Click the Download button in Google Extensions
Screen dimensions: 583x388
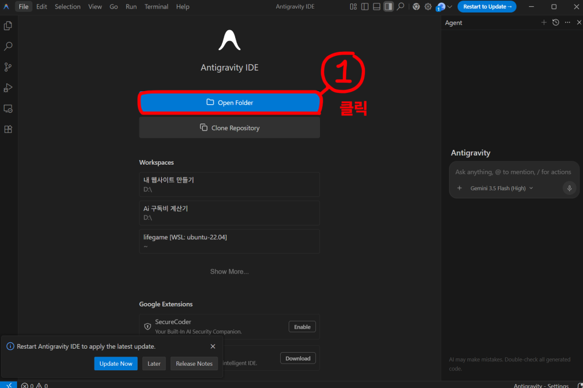tap(298, 358)
